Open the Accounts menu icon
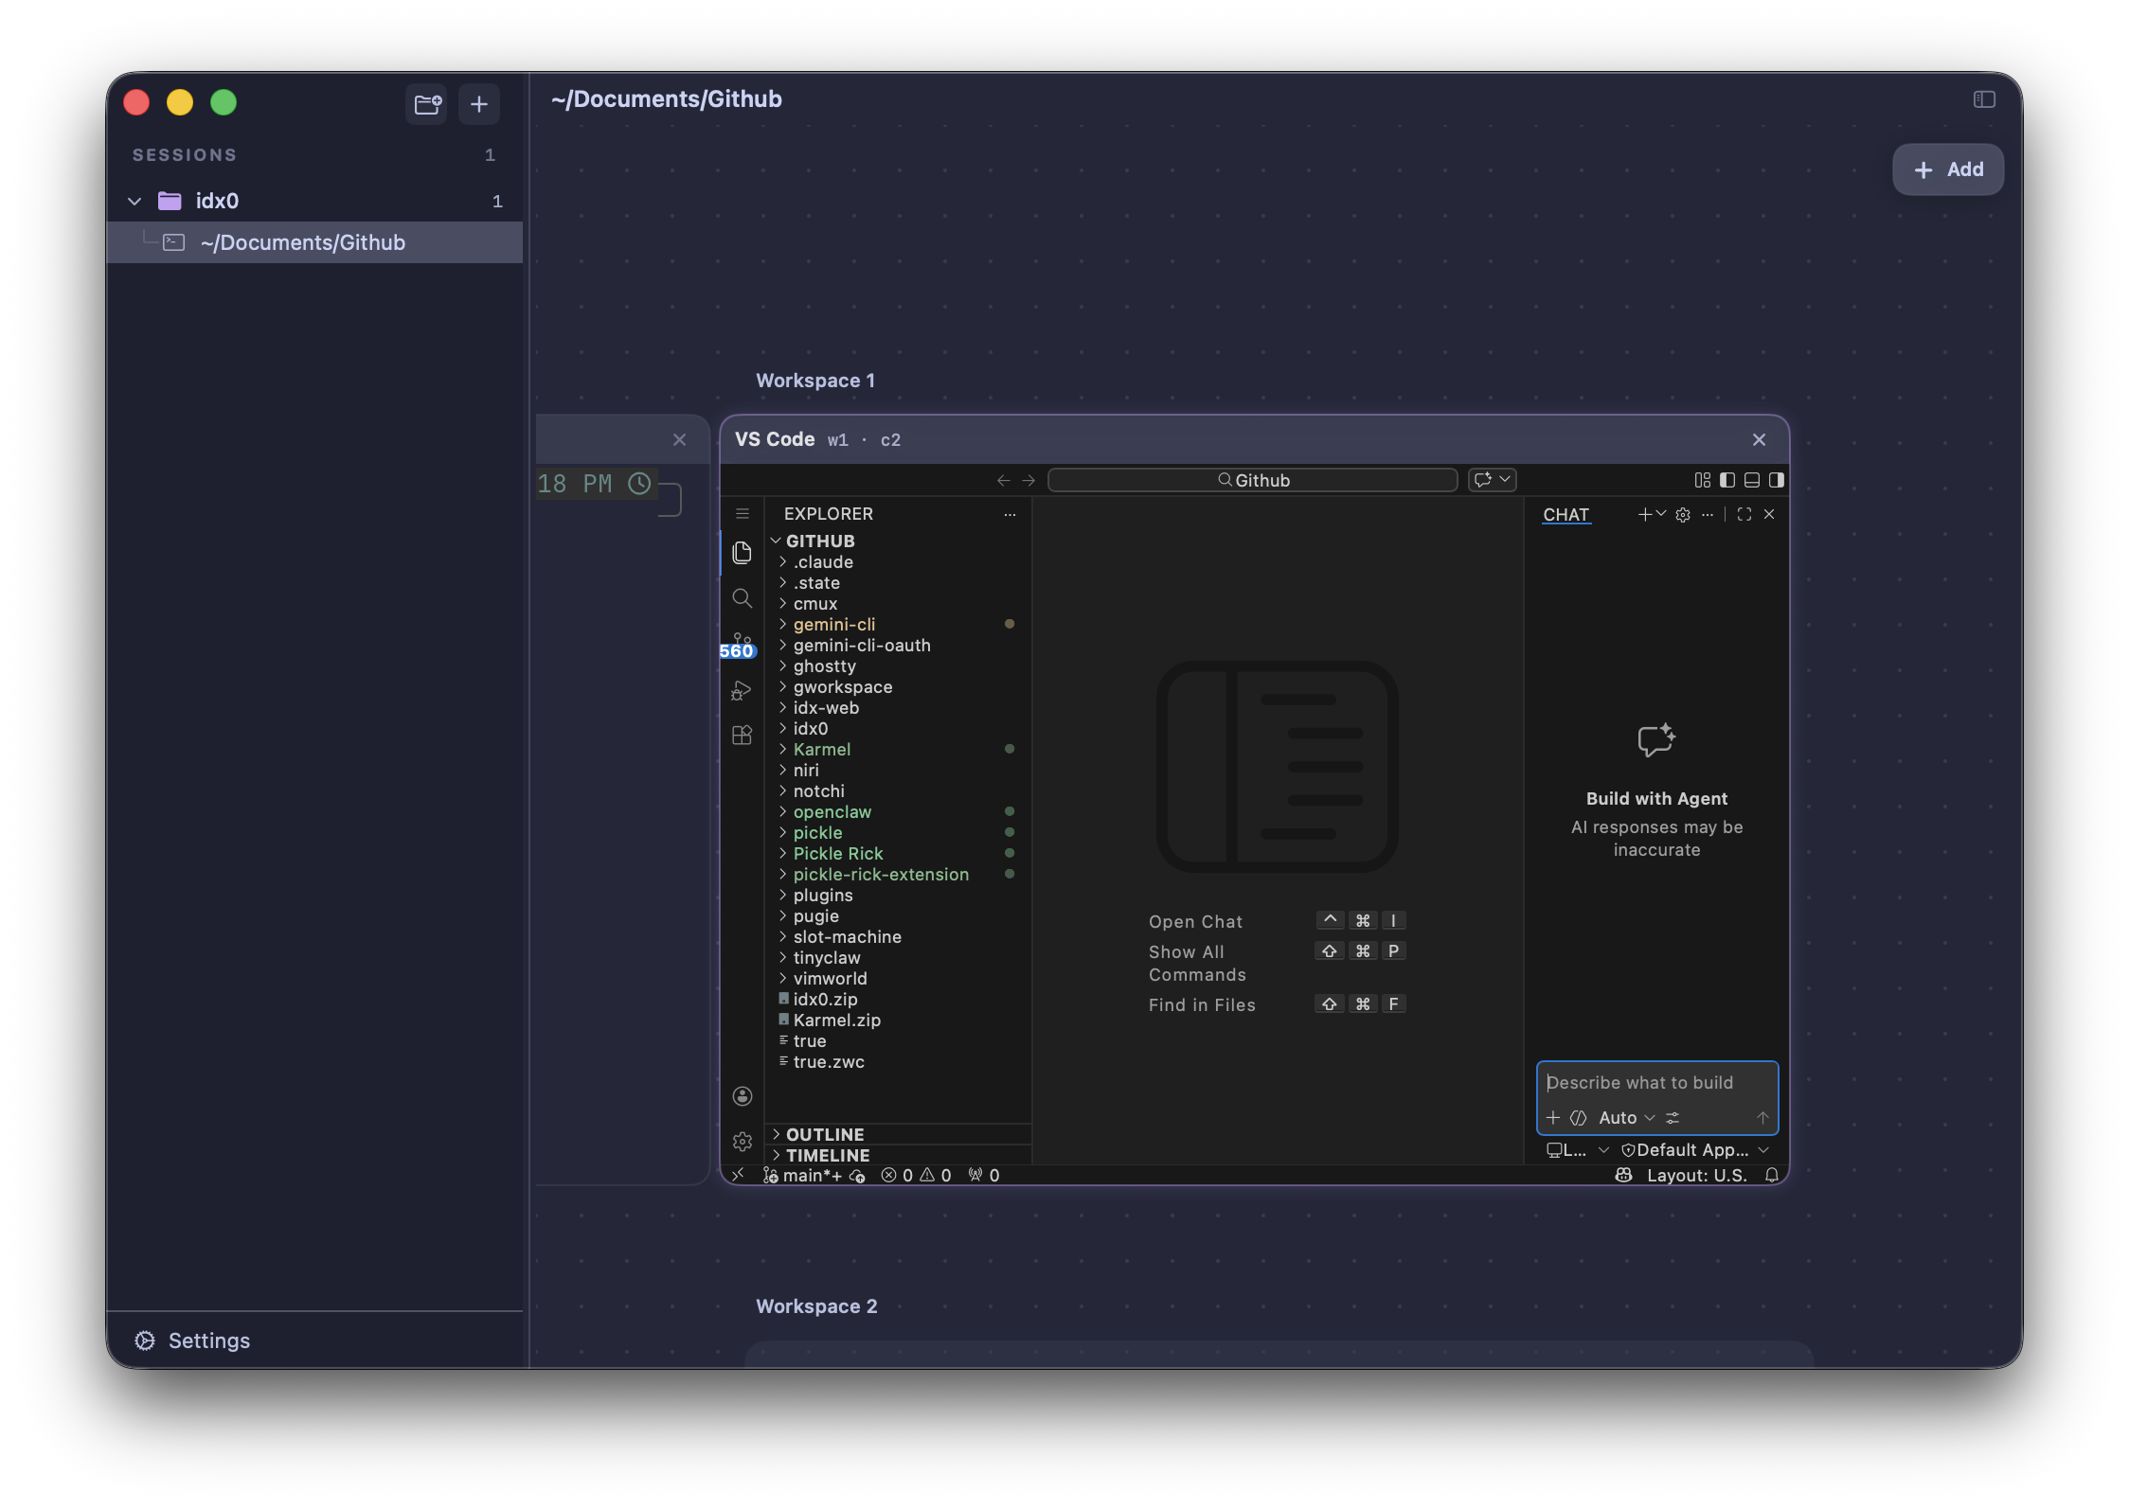This screenshot has width=2129, height=1509. 742,1096
